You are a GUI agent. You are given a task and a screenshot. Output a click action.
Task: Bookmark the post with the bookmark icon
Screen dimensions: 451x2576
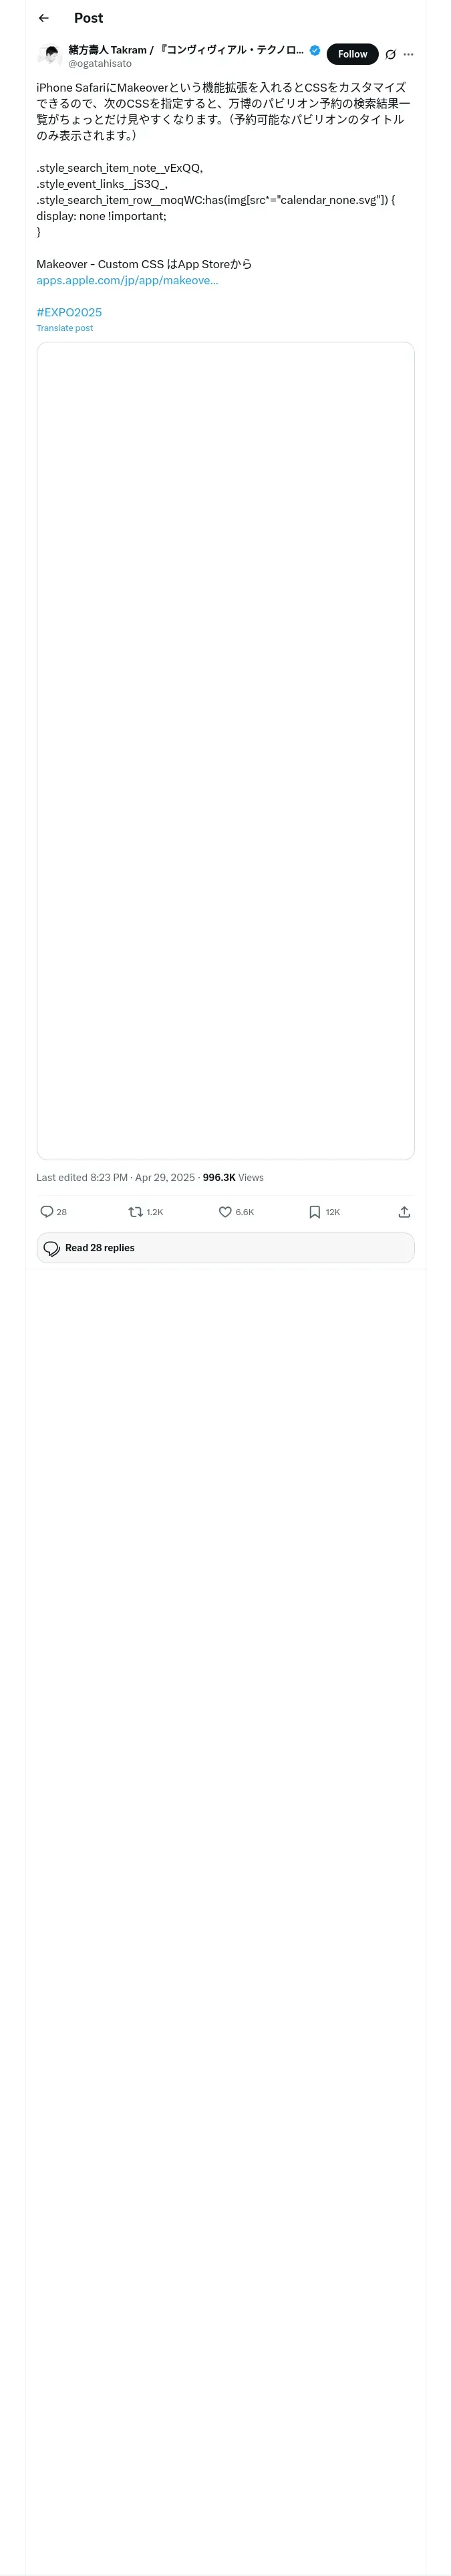coord(314,1211)
